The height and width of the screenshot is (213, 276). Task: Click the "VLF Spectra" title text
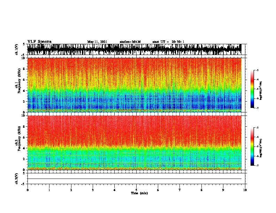pos(39,42)
